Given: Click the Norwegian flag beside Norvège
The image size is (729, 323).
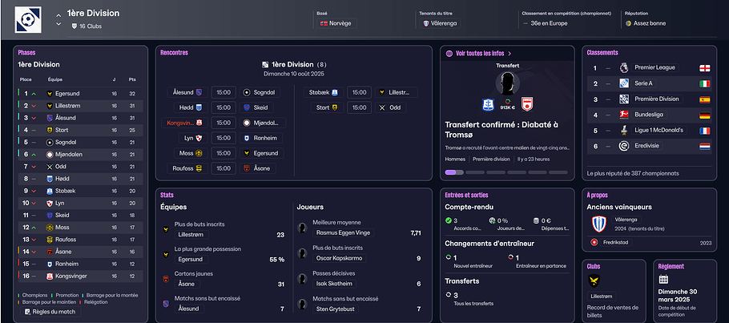Looking at the screenshot, I should [324, 23].
